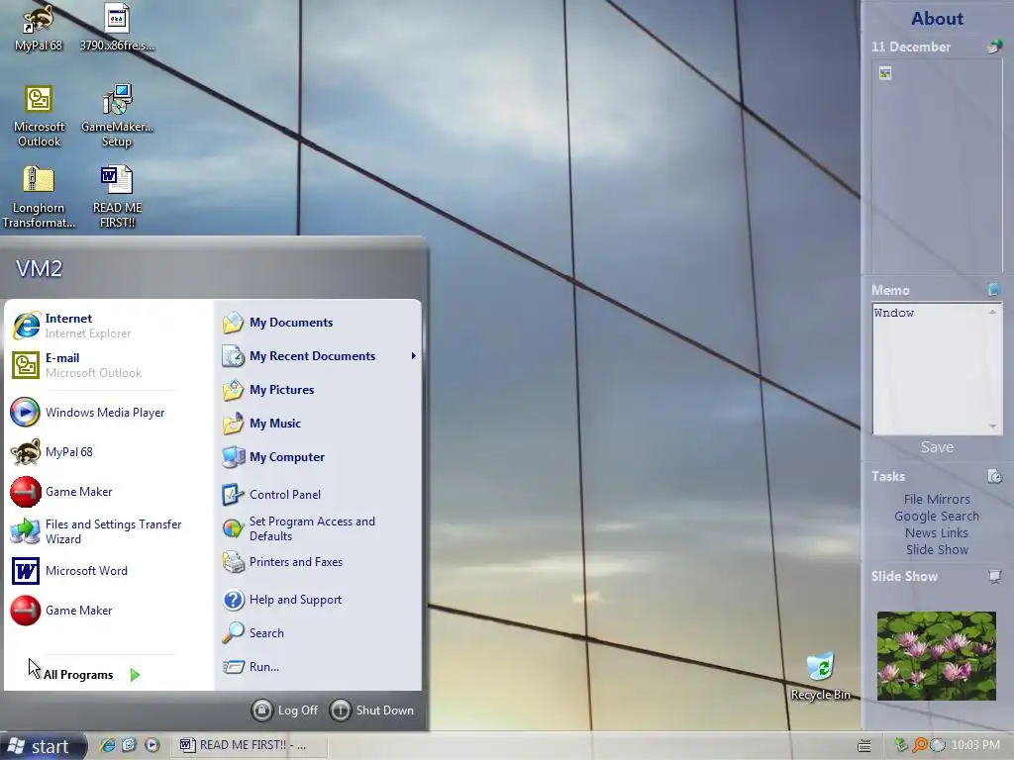Open My Music folder
1014x760 pixels.
tap(261, 424)
